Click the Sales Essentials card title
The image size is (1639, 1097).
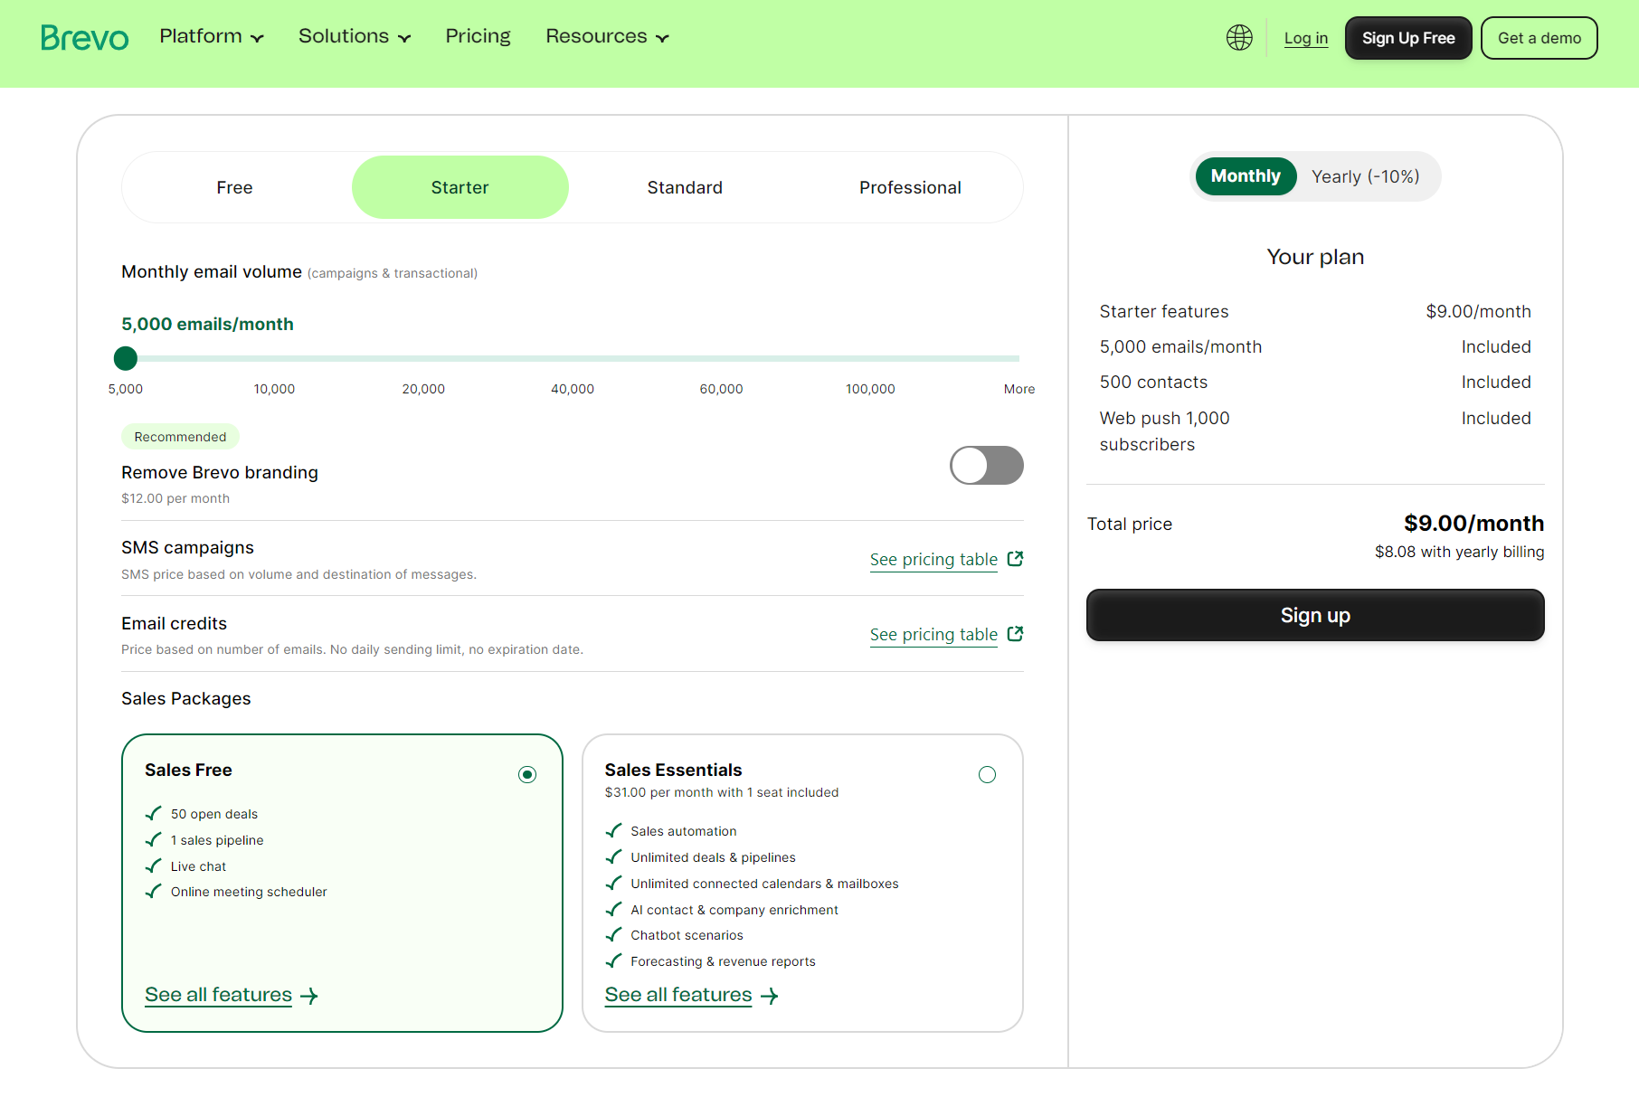tap(673, 770)
